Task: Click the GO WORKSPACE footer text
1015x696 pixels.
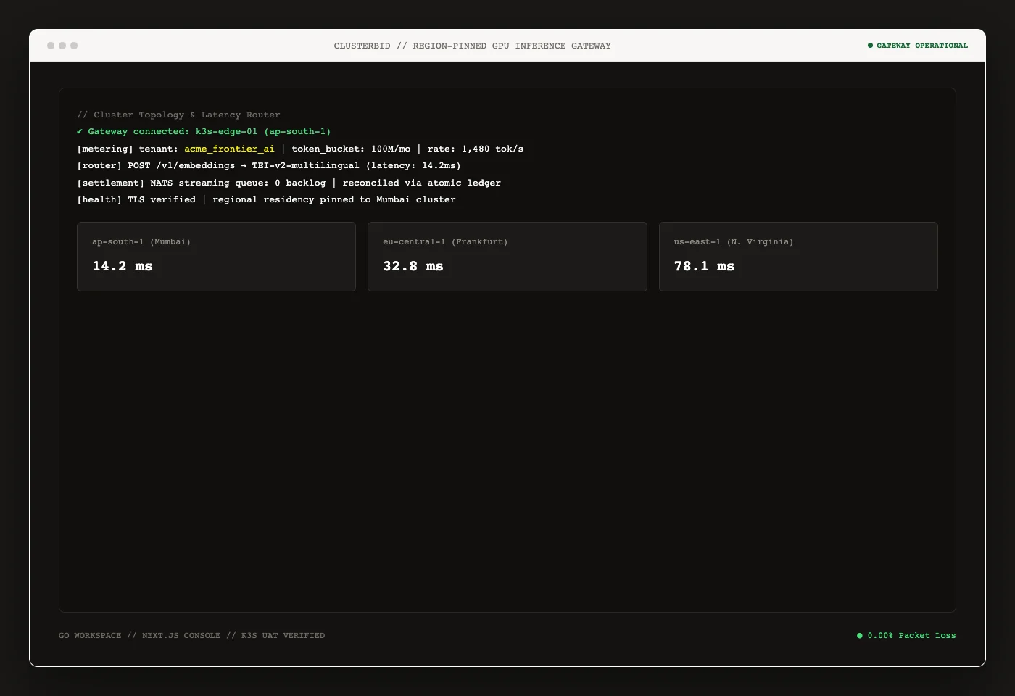Action: [x=191, y=635]
